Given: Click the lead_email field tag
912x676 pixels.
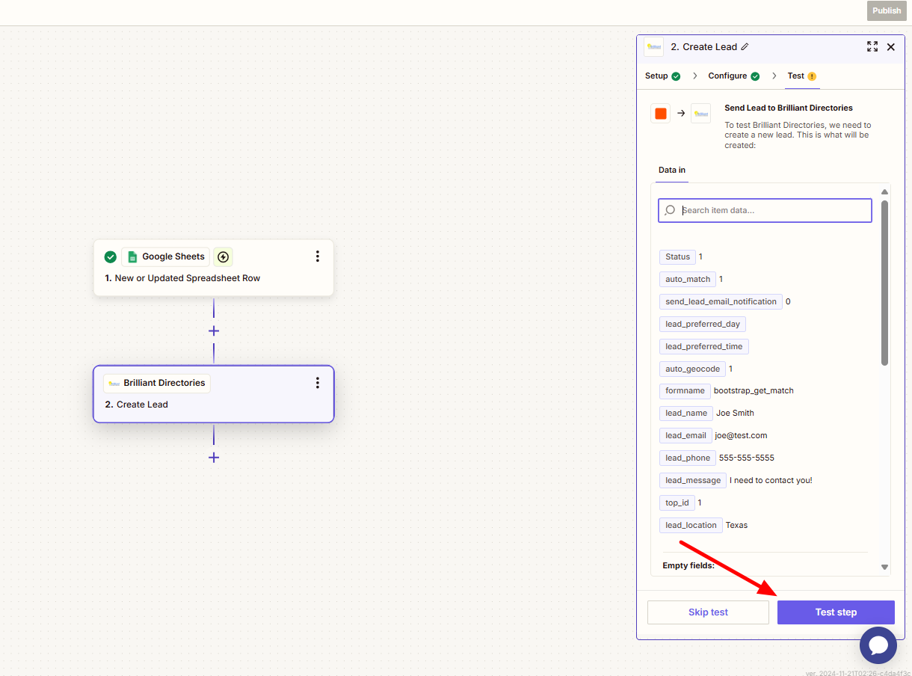Looking at the screenshot, I should coord(685,435).
